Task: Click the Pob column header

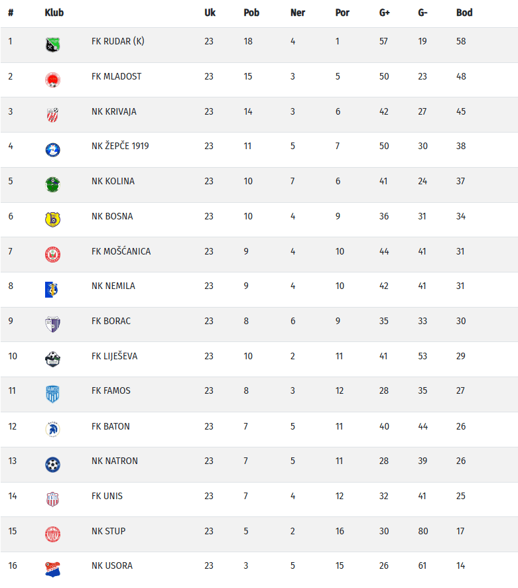Action: [251, 13]
